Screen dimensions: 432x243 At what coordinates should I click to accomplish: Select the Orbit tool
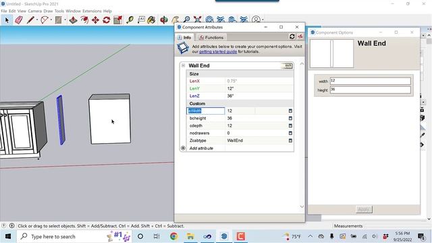(x=164, y=20)
